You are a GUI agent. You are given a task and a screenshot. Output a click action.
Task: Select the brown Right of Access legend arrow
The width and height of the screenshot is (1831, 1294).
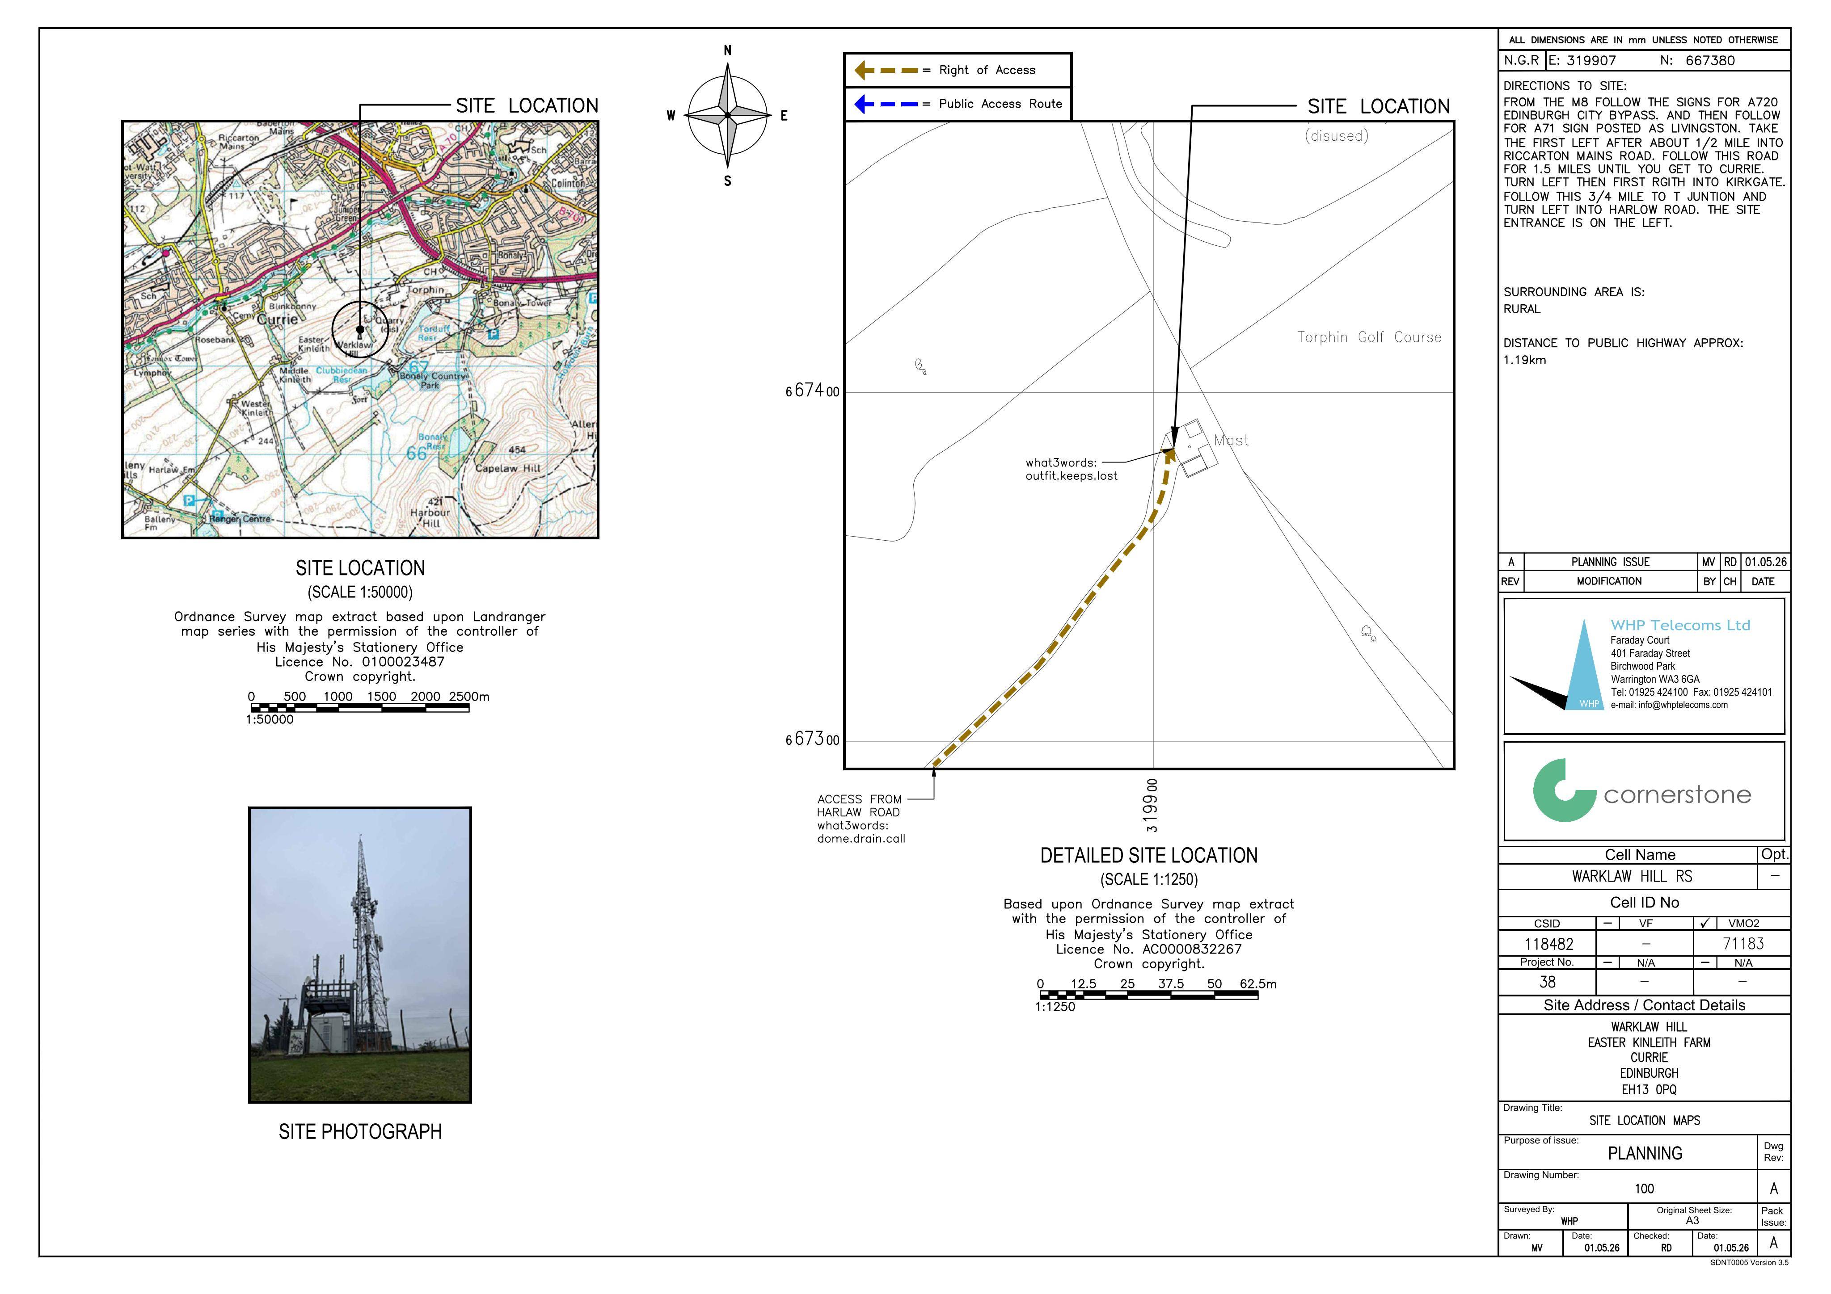point(885,70)
